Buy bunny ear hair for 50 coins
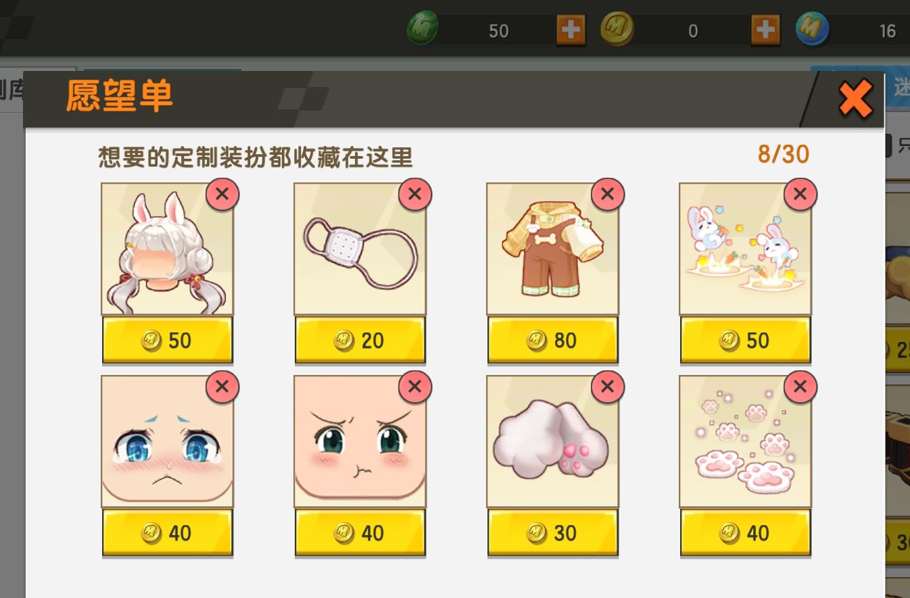Screen dimensions: 910x598 pos(167,341)
